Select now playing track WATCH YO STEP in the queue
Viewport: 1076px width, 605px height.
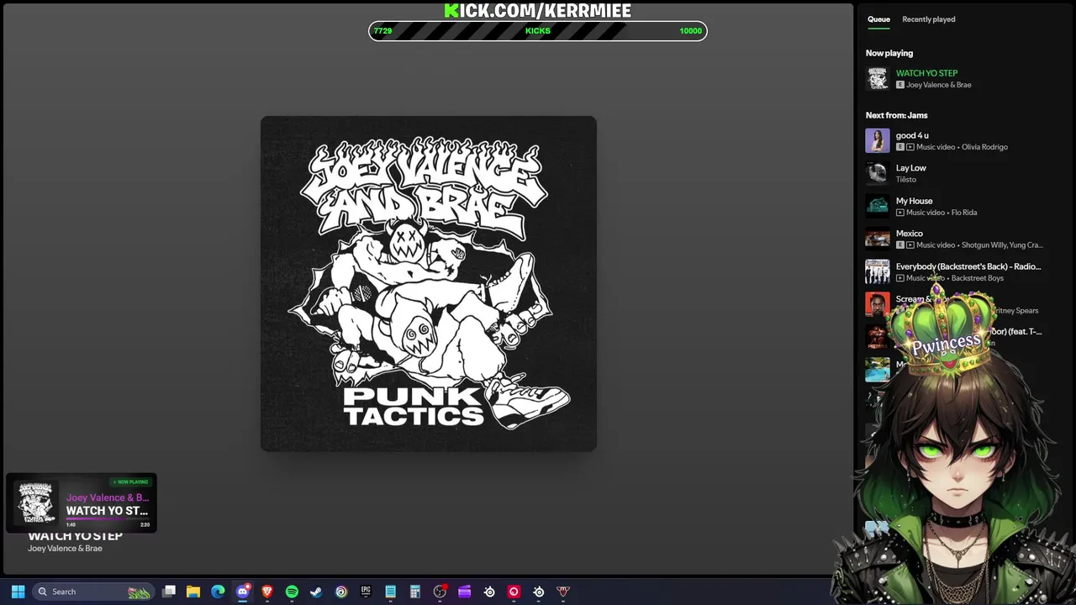click(x=926, y=73)
